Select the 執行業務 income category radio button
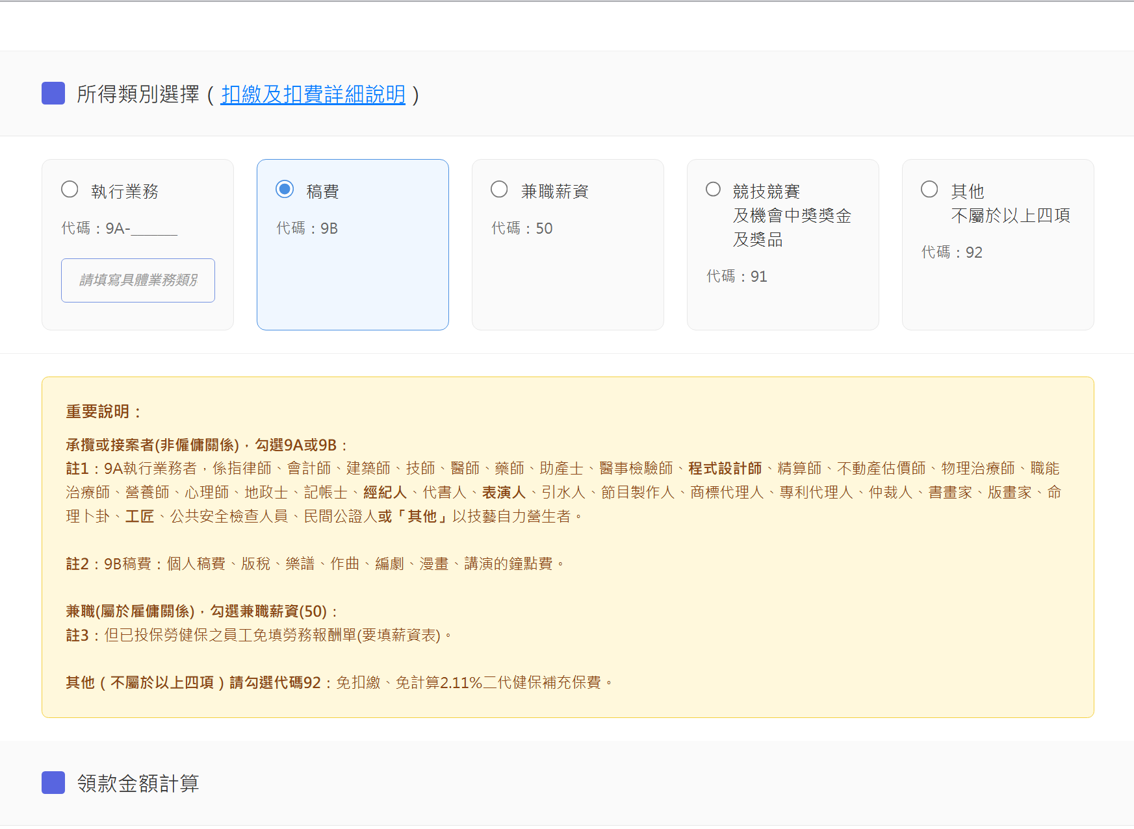1134x829 pixels. click(70, 189)
